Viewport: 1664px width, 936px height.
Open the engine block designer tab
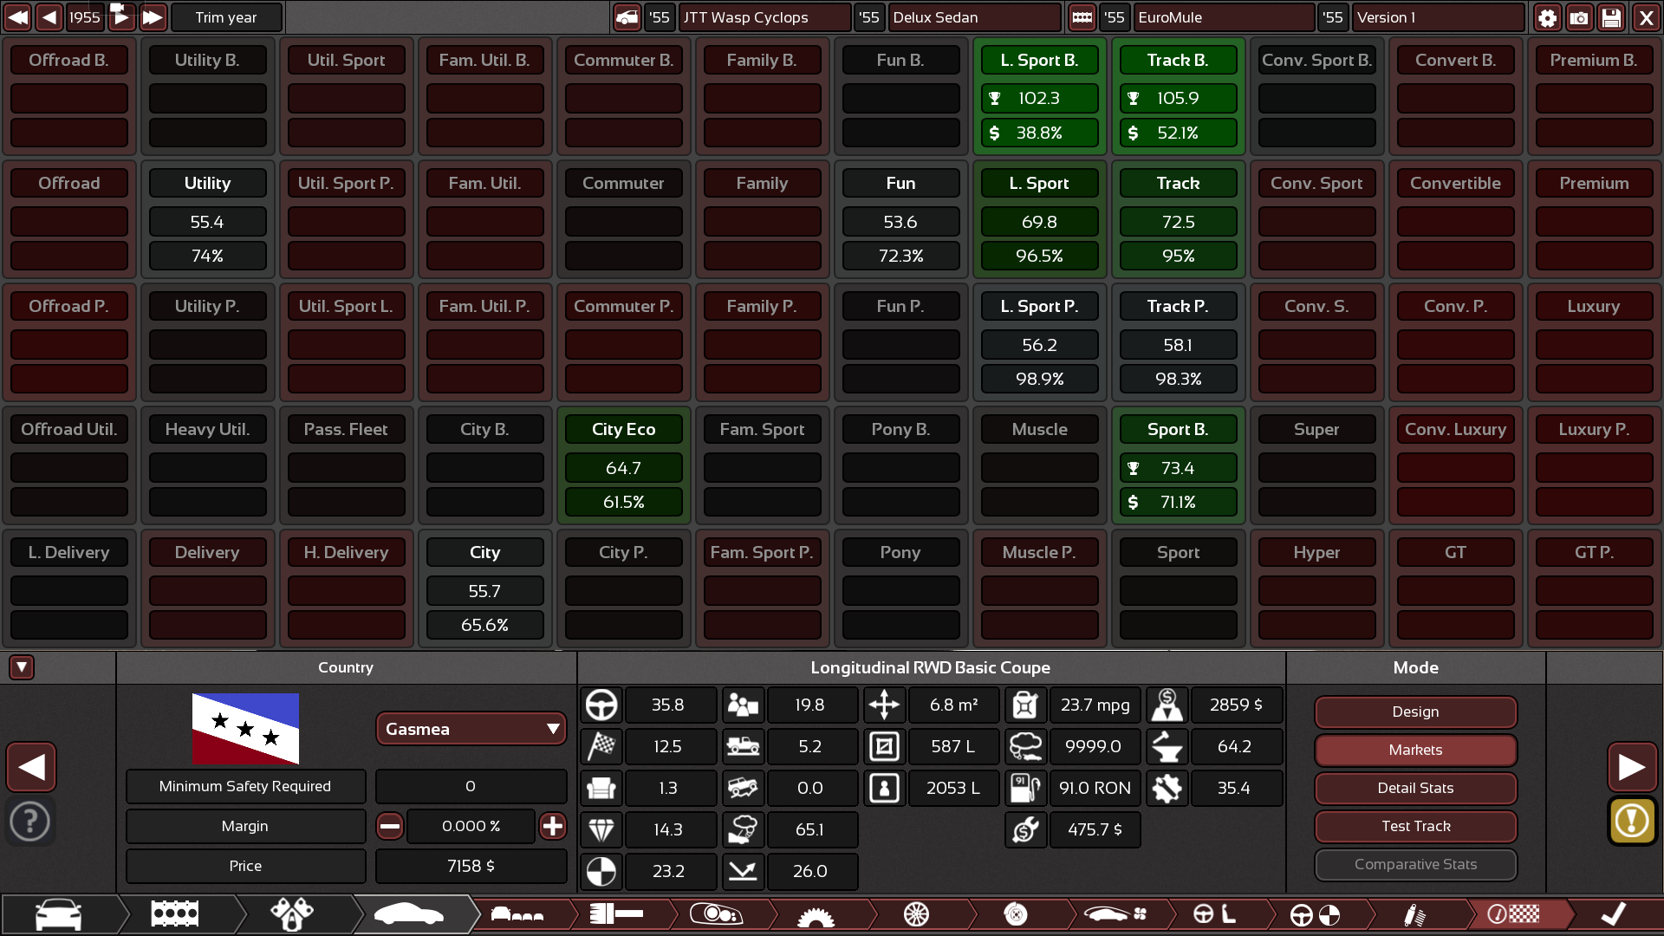click(174, 914)
